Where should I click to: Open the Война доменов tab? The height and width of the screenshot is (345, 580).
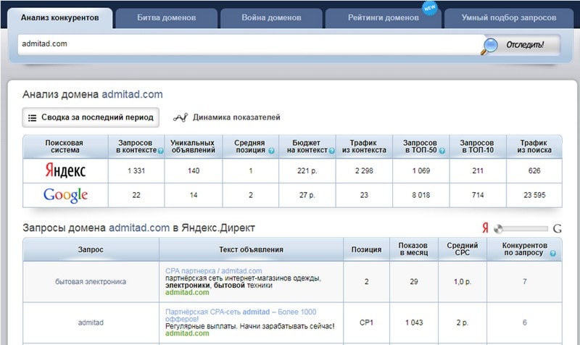(x=271, y=17)
